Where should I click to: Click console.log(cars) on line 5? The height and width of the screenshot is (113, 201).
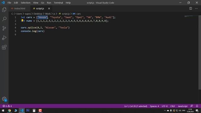coord(33,31)
